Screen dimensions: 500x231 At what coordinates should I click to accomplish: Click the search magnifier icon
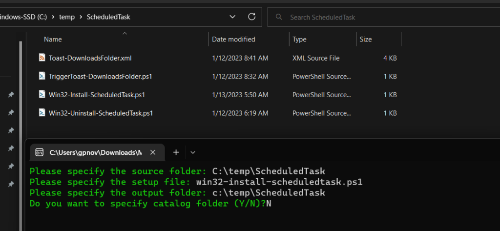[279, 17]
